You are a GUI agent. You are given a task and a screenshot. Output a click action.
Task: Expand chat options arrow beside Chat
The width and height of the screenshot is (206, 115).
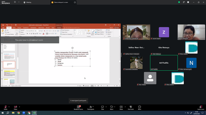pyautogui.click(x=106, y=107)
